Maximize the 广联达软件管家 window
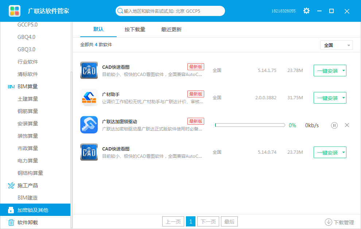361x229 pixels. [331, 11]
